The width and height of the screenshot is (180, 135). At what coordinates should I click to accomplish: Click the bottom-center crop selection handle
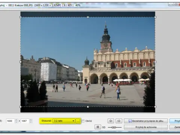pos(88,107)
